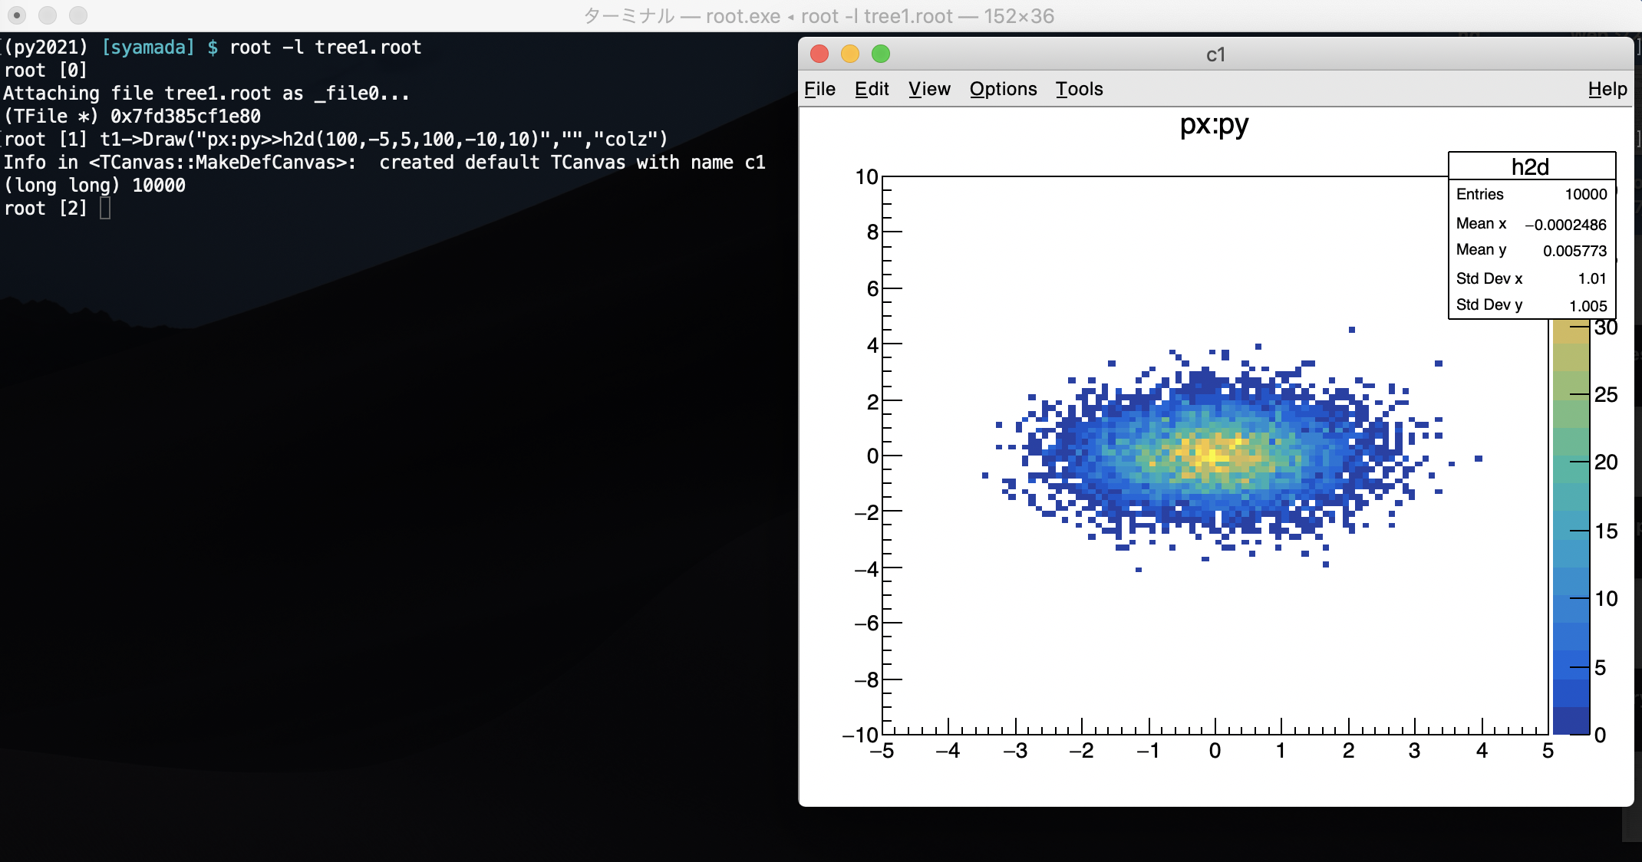Click the px:py histogram title

coord(1214,124)
